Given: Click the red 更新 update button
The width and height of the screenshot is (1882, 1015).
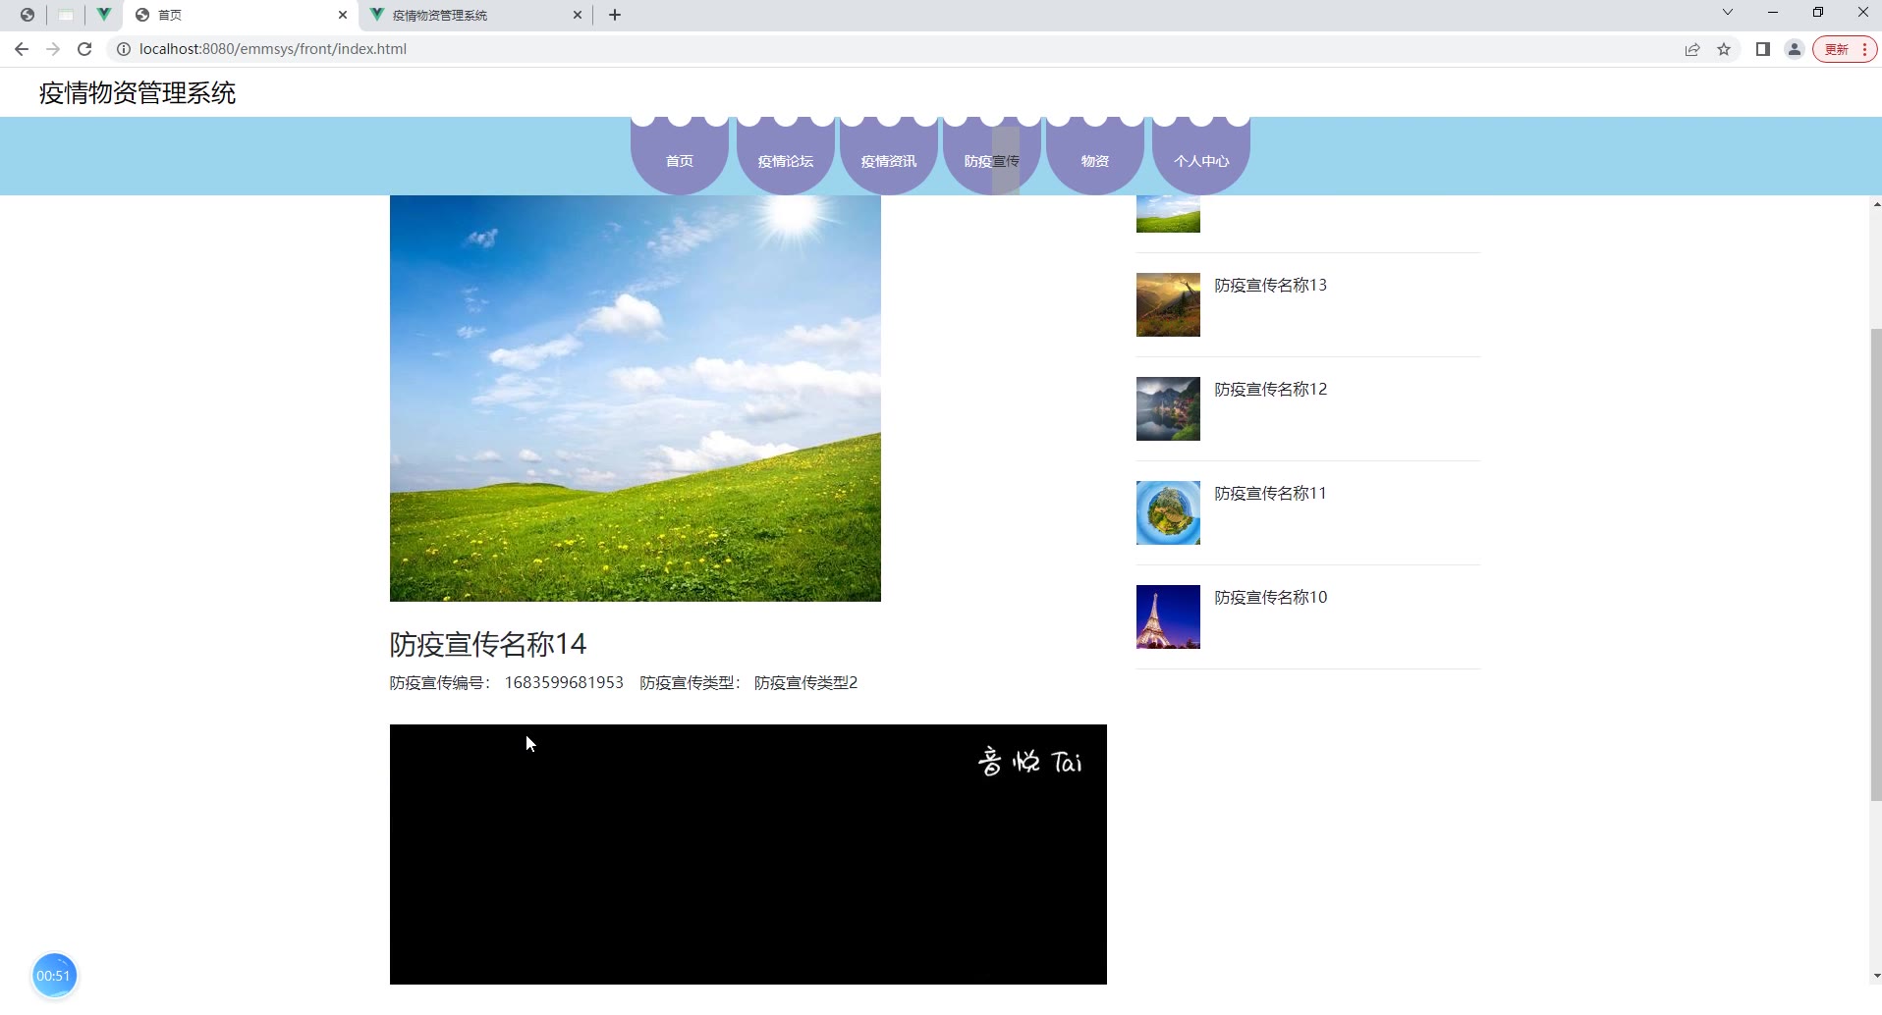Looking at the screenshot, I should tap(1845, 49).
